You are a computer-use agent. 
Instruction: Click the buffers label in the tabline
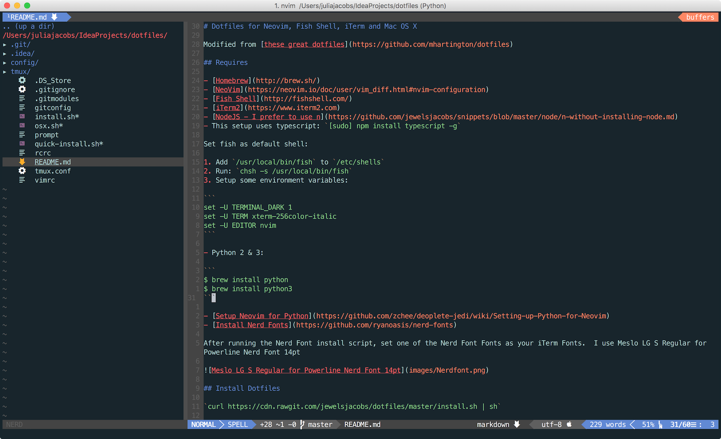(x=700, y=17)
